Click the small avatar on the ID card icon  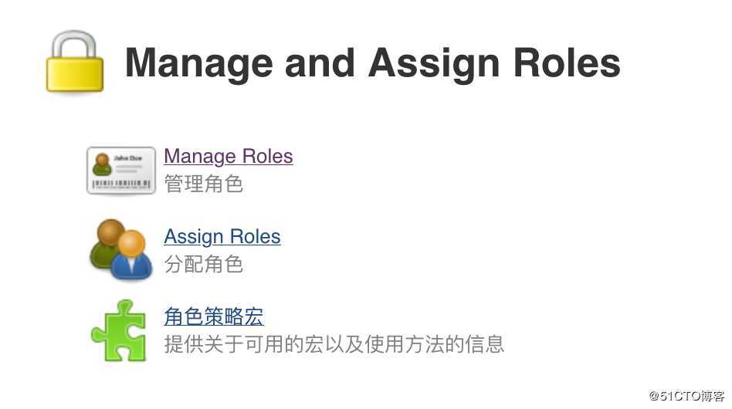102,164
